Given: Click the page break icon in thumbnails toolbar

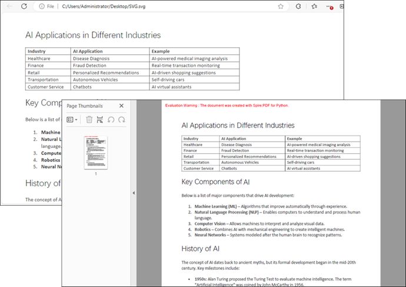Looking at the screenshot, I should [x=99, y=120].
